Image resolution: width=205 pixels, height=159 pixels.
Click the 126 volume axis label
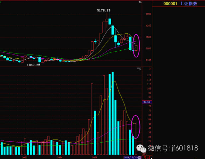point(149,75)
